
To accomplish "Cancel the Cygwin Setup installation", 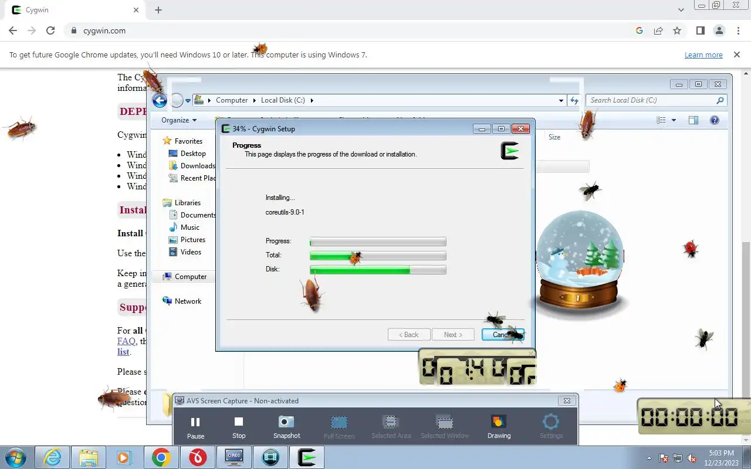I will [503, 335].
